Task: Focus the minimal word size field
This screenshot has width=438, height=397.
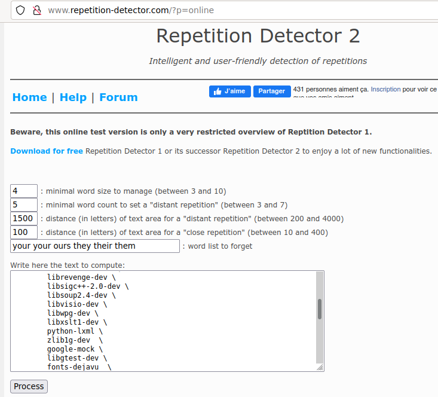Action: click(x=24, y=191)
